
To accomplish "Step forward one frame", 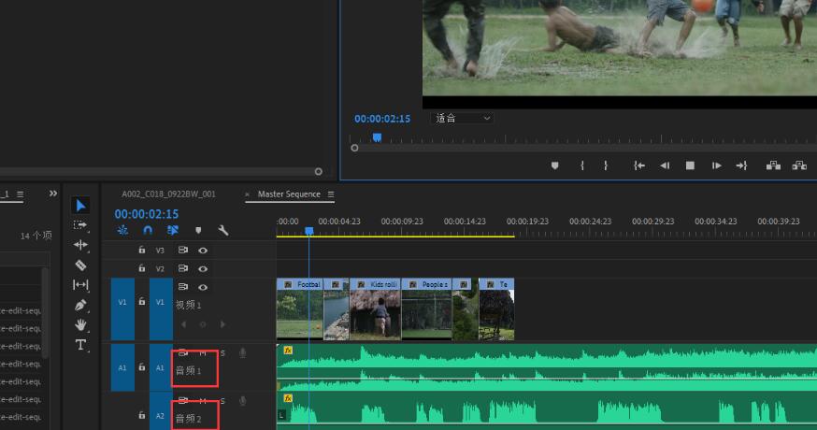I will point(716,165).
